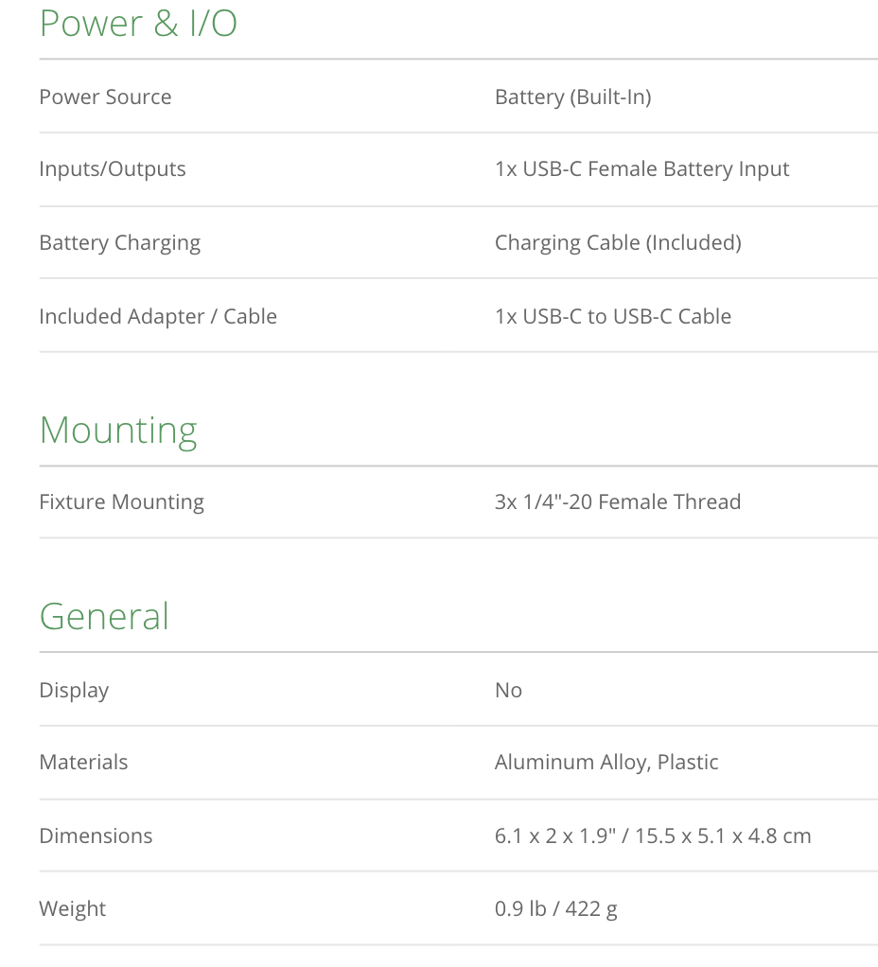Click the USB-C to USB-C Cable text
This screenshot has width=878, height=967.
(x=613, y=316)
